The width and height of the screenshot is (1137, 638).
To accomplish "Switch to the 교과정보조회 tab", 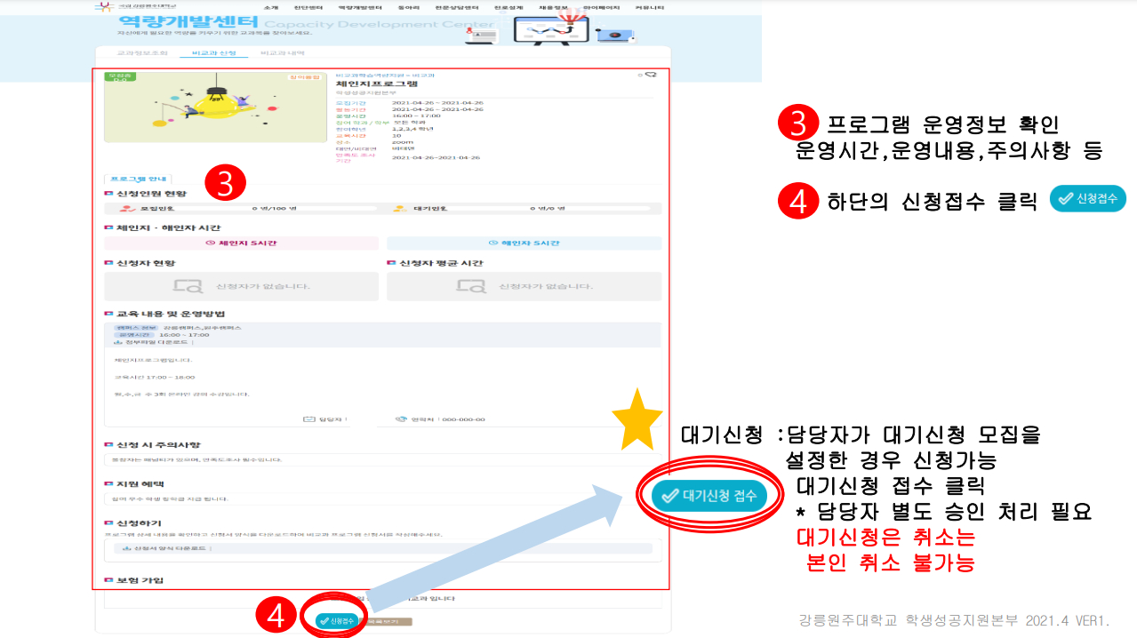I will 142,53.
